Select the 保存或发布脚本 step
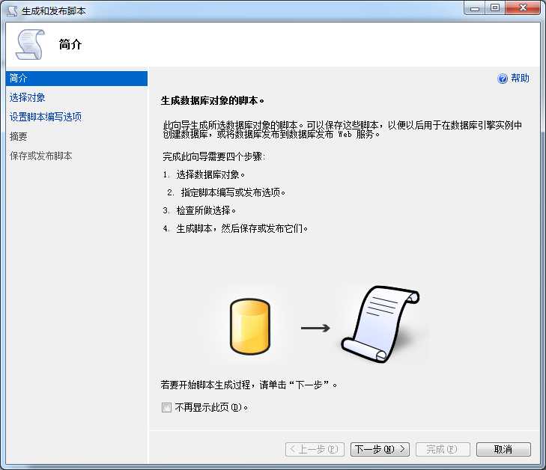 point(40,156)
